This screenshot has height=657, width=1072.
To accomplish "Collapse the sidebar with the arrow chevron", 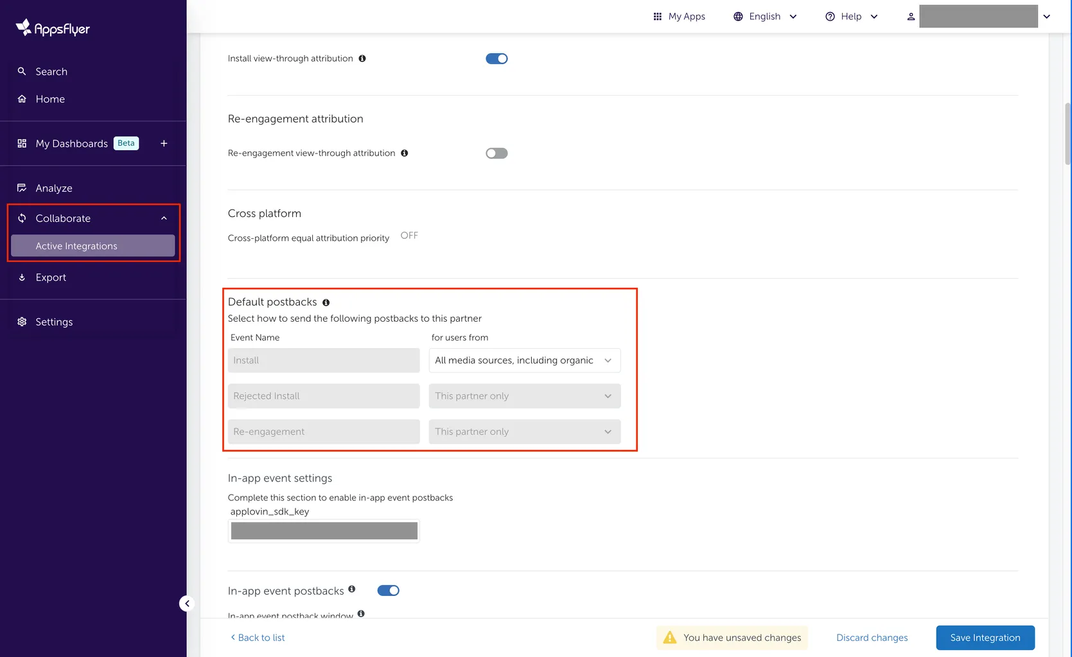I will click(186, 603).
